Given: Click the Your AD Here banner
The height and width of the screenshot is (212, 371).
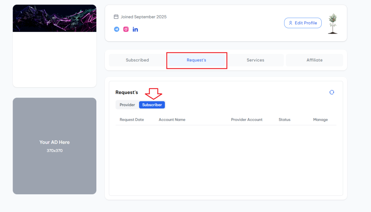Looking at the screenshot, I should pyautogui.click(x=54, y=146).
